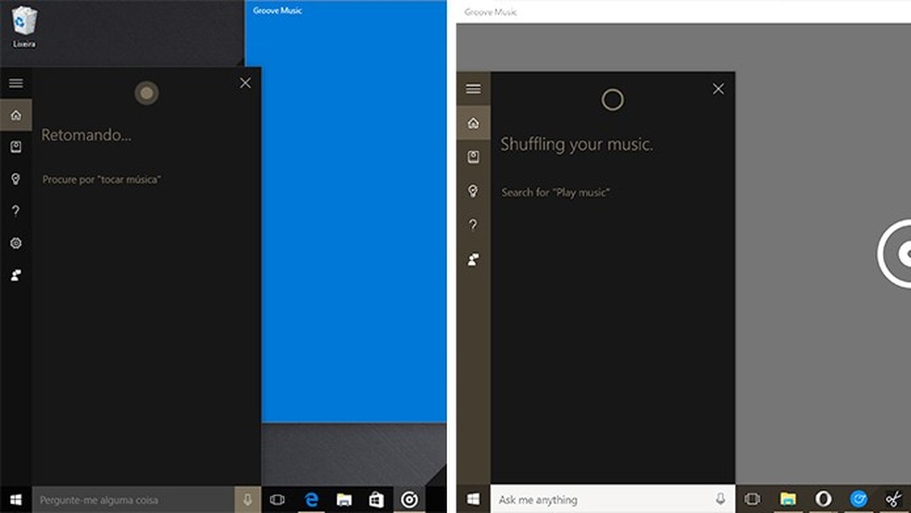Open Feedback icon in Portuguese Cortana sidebar
Image resolution: width=911 pixels, height=513 pixels.
[x=16, y=275]
